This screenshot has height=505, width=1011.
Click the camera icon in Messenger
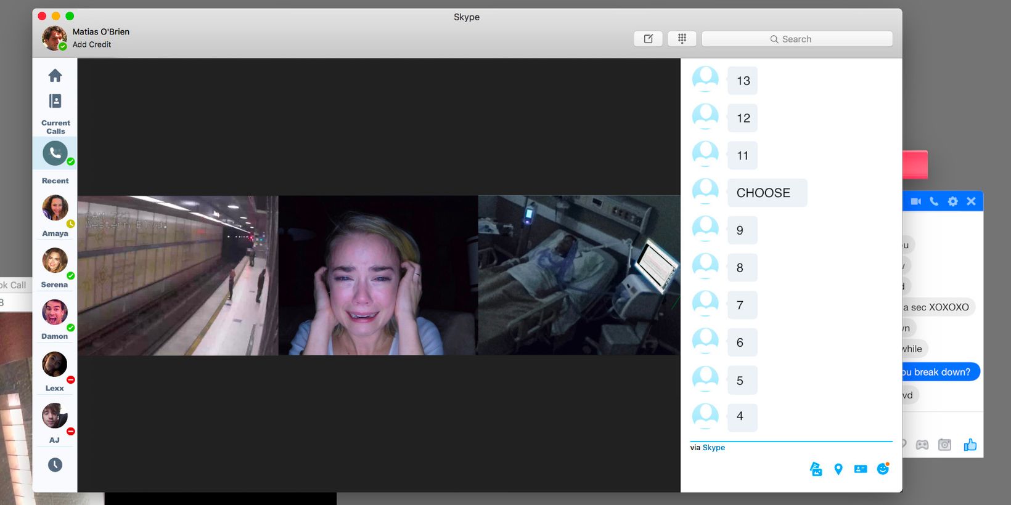[944, 445]
